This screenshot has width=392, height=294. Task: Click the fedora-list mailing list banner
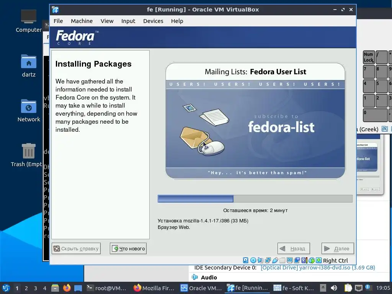[255, 121]
